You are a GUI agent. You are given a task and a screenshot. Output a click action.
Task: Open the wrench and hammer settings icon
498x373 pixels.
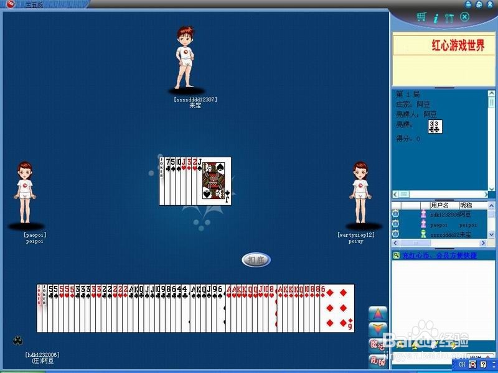coord(449,18)
